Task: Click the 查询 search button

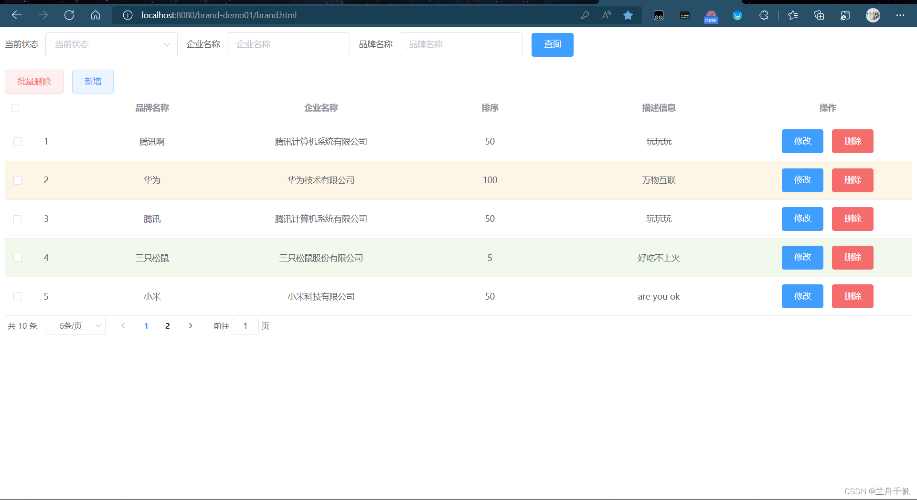Action: (x=553, y=44)
